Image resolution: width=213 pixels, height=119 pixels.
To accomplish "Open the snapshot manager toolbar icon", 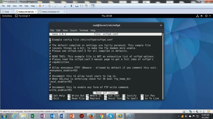I will pyautogui.click(x=66, y=6).
